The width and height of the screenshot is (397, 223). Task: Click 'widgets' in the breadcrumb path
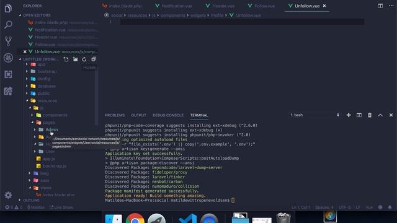[198, 15]
